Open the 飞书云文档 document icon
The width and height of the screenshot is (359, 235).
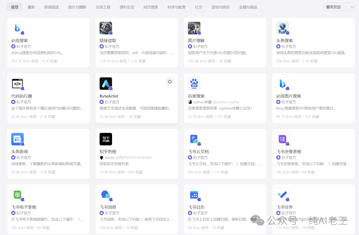tap(194, 139)
